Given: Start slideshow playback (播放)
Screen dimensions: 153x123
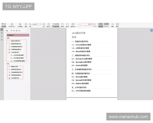Looking at the screenshot, I should (26, 25).
